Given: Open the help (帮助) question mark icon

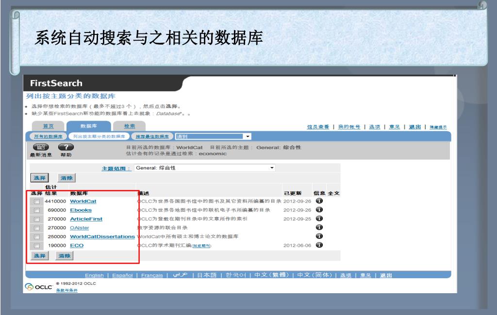Looking at the screenshot, I should click(66, 147).
